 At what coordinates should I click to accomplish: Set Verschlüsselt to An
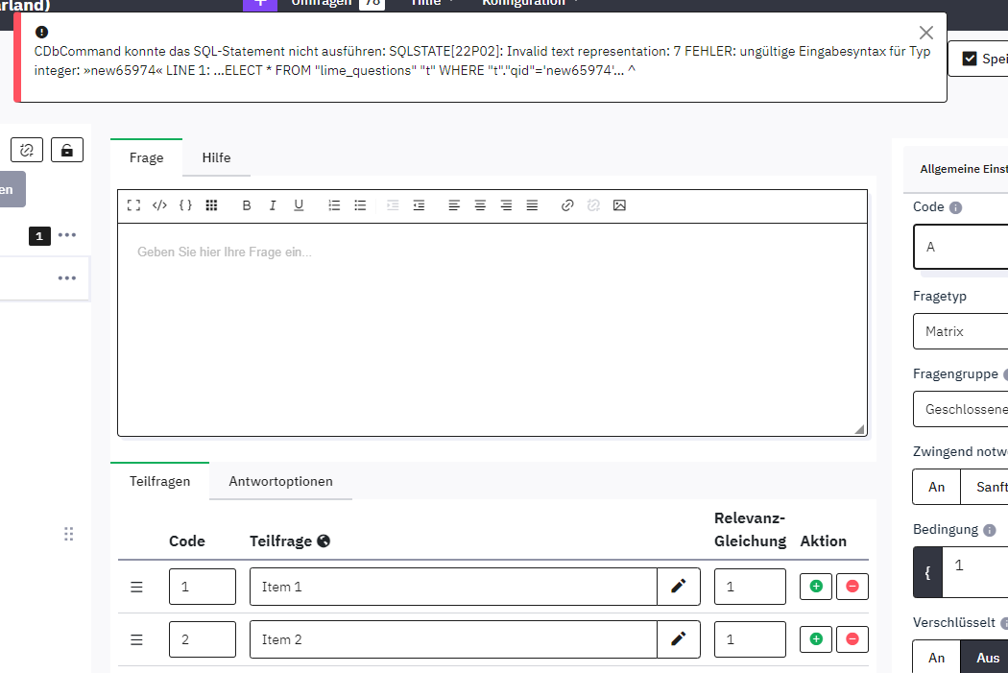(936, 658)
